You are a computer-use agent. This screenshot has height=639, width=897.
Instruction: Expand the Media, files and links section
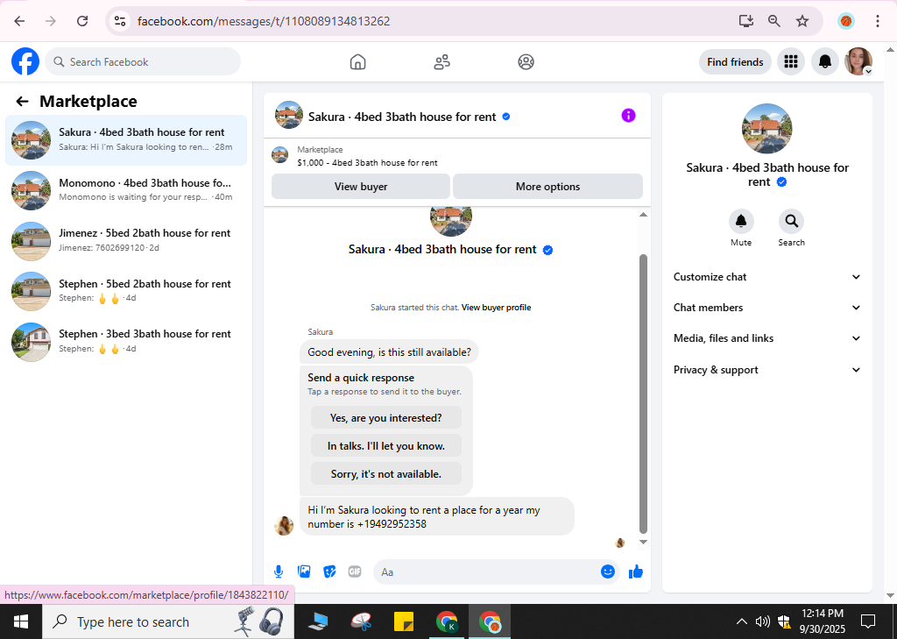coord(766,338)
